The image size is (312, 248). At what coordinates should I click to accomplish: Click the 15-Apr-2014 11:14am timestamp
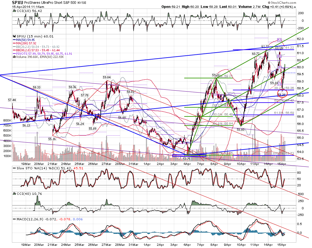28,7
